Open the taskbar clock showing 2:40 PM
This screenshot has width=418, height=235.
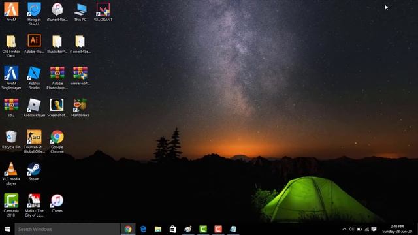[397, 229]
